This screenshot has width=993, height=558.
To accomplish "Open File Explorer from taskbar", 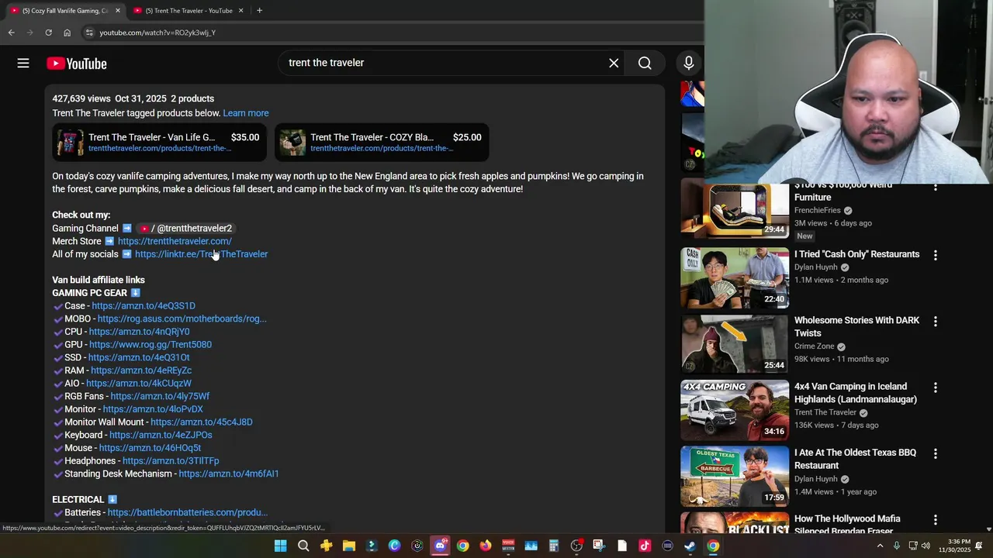I will (x=349, y=546).
